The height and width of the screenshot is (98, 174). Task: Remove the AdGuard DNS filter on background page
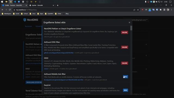tap(146, 55)
